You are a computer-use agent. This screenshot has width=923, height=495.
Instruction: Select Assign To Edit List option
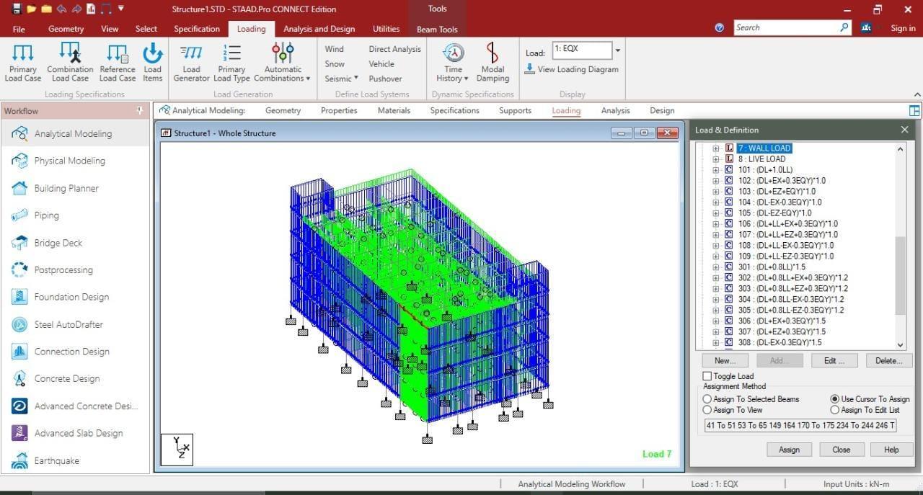pyautogui.click(x=835, y=410)
